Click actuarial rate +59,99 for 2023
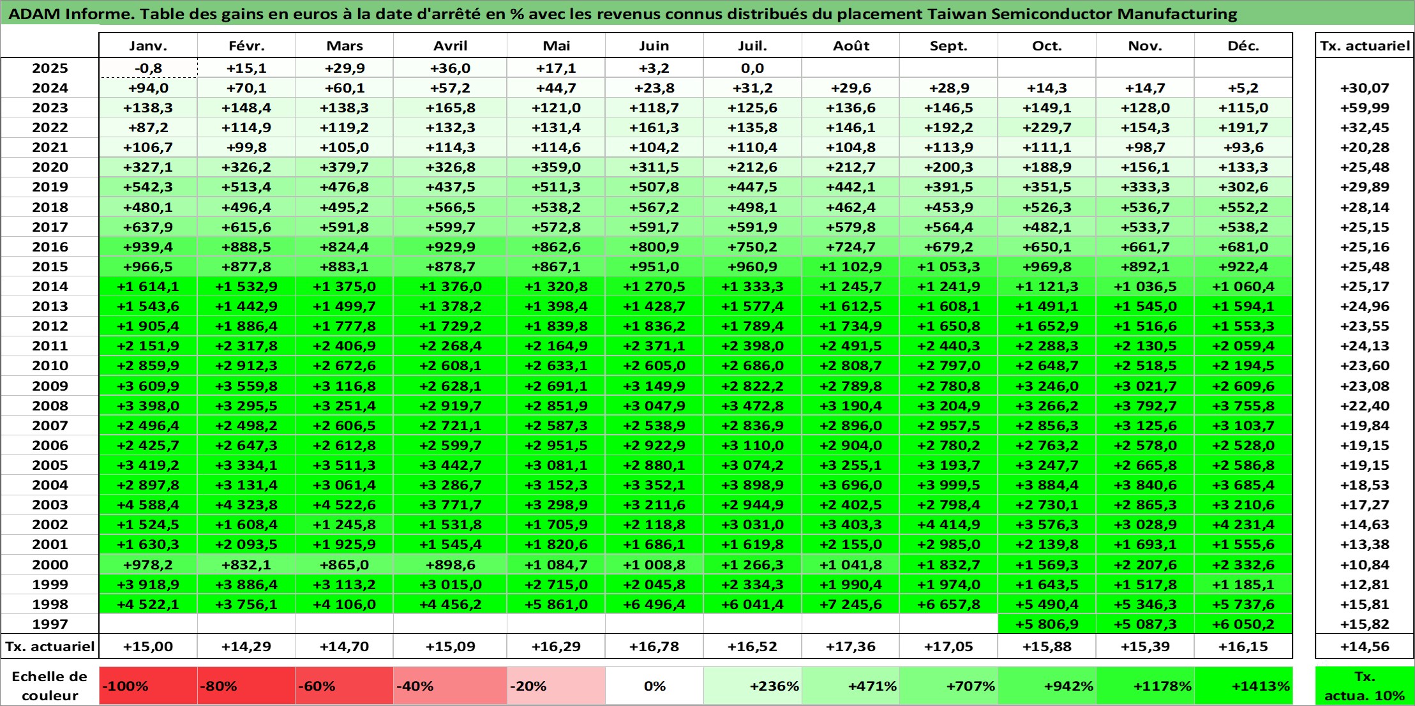1415x706 pixels. coord(1365,108)
